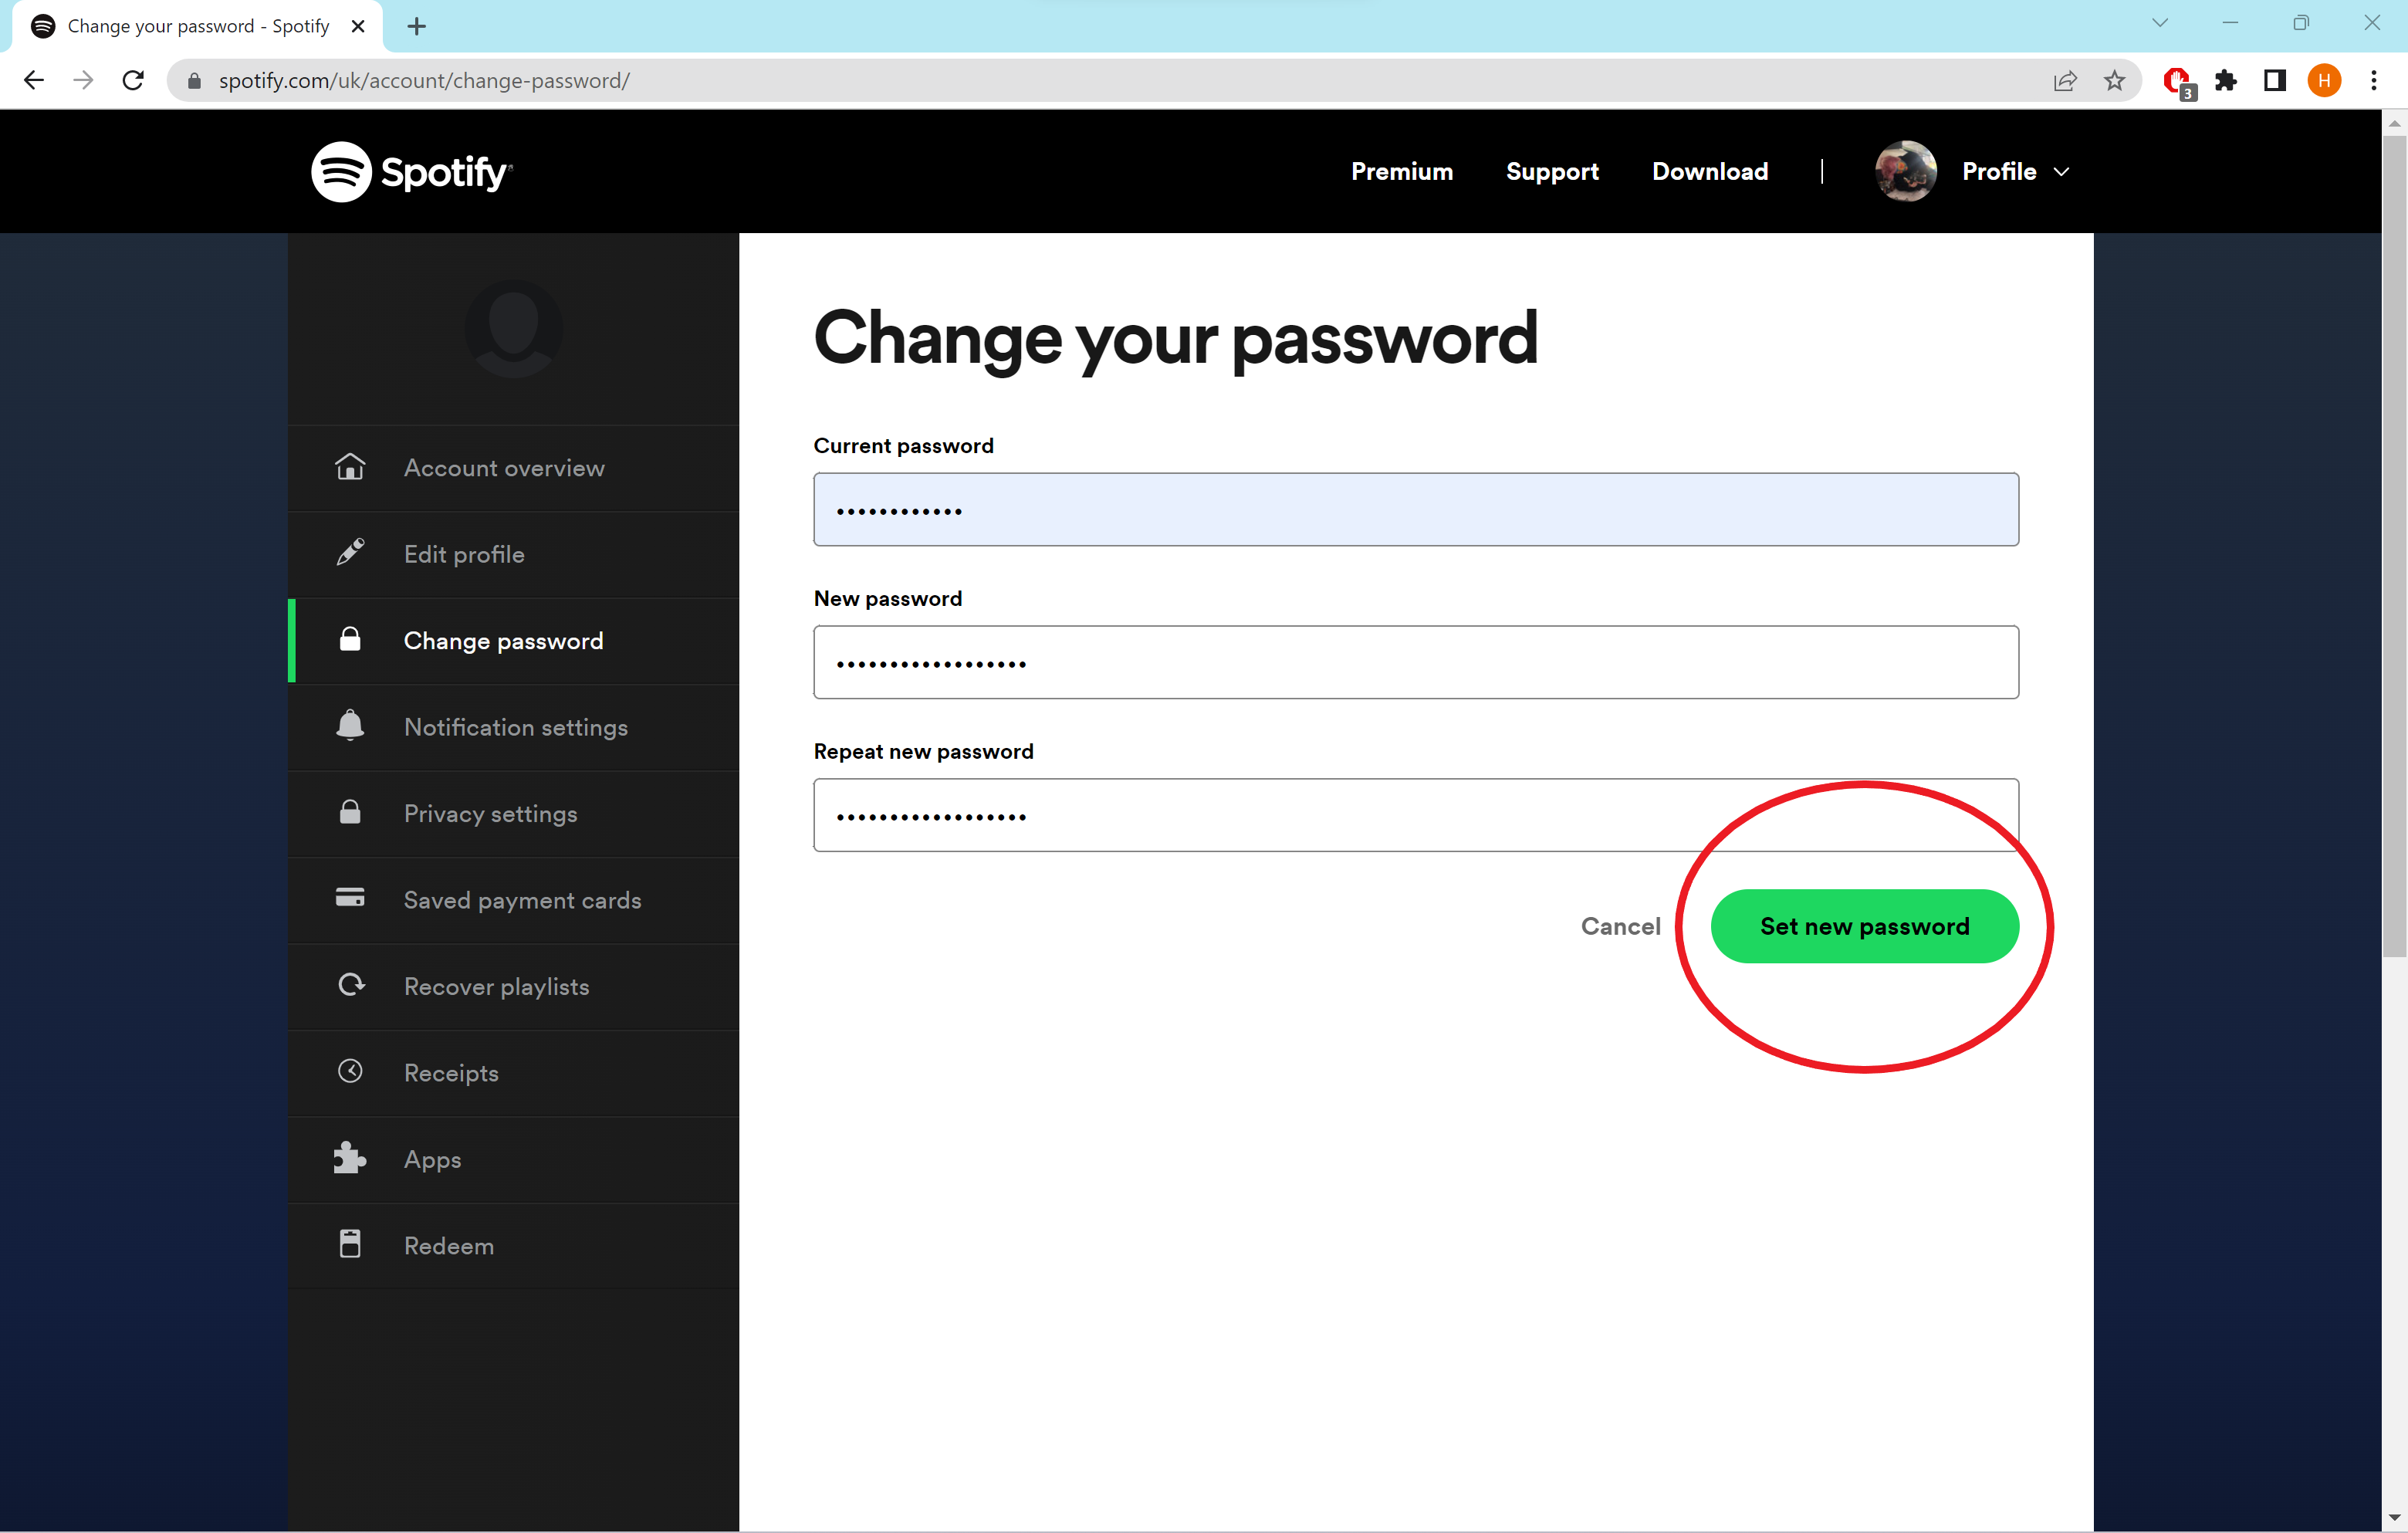Focus the New password field
Viewport: 2408px width, 1533px height.
[1416, 662]
